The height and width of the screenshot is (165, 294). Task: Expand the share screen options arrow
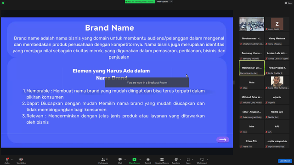pos(140,159)
